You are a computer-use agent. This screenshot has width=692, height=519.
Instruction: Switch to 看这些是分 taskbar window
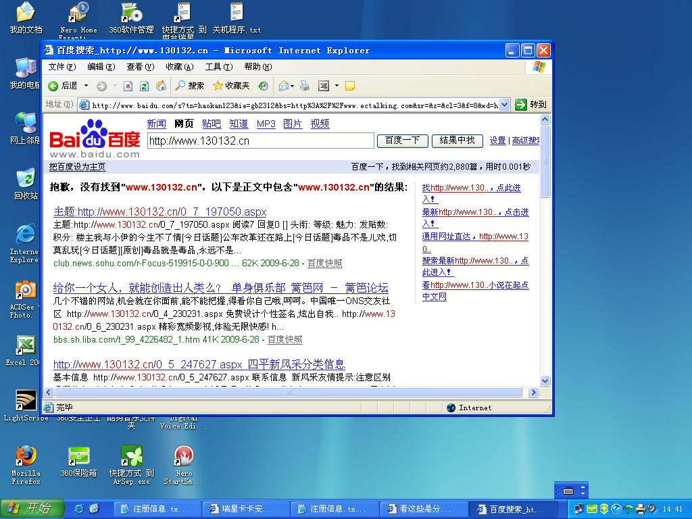pos(423,509)
